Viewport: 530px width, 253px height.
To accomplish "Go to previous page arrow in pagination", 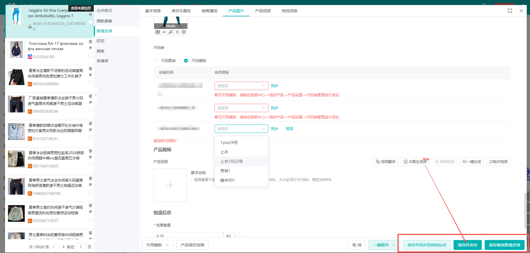I will tap(53, 247).
